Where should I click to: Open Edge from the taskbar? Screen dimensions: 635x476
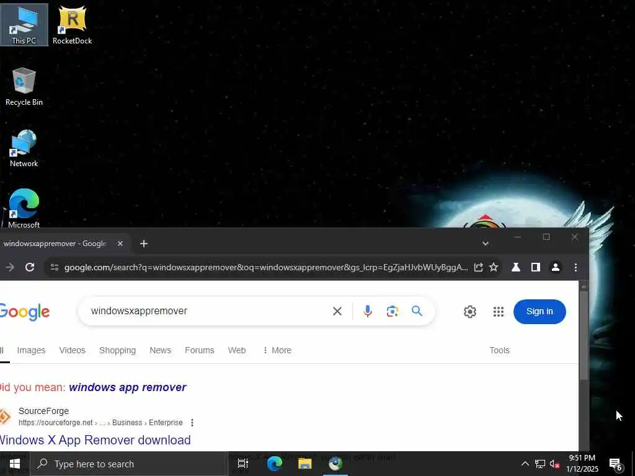274,464
